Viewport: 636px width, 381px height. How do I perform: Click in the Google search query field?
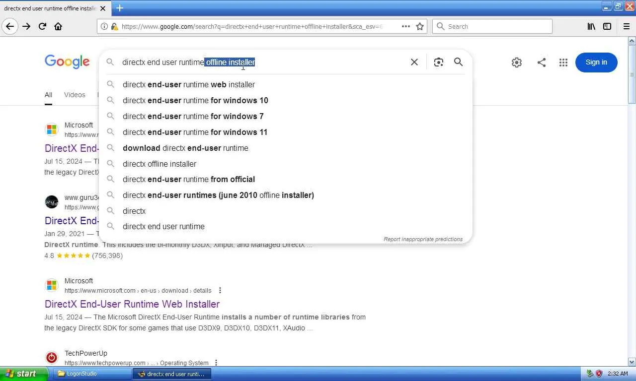tap(263, 62)
